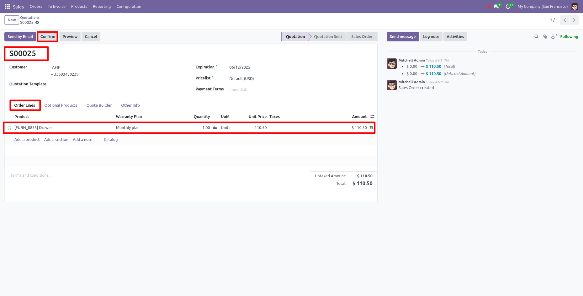The height and width of the screenshot is (296, 583).
Task: Click the Following button
Action: (569, 37)
